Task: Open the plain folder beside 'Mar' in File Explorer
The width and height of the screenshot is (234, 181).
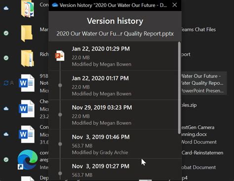Action: [x=27, y=34]
